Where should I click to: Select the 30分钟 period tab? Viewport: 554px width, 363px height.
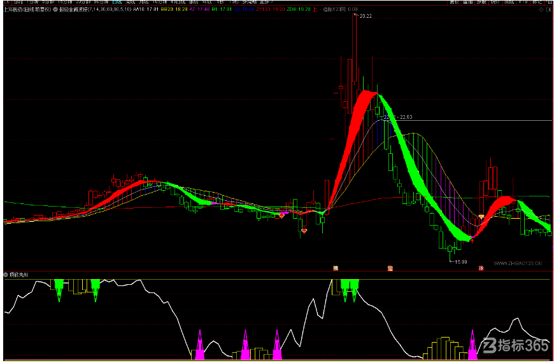83,2
